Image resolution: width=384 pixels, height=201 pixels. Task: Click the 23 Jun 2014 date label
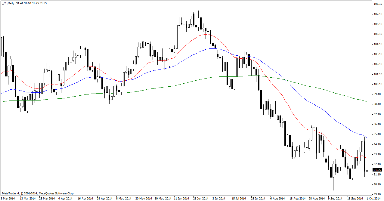click(201, 199)
